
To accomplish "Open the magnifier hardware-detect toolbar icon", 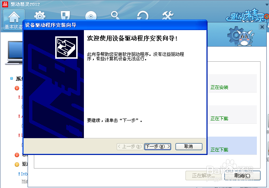I will click(x=115, y=15).
